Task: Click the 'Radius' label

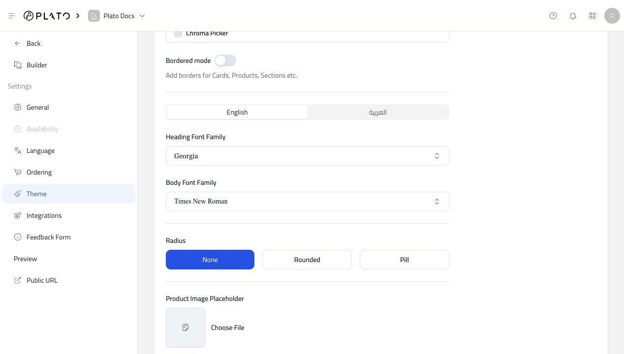Action: pos(176,240)
